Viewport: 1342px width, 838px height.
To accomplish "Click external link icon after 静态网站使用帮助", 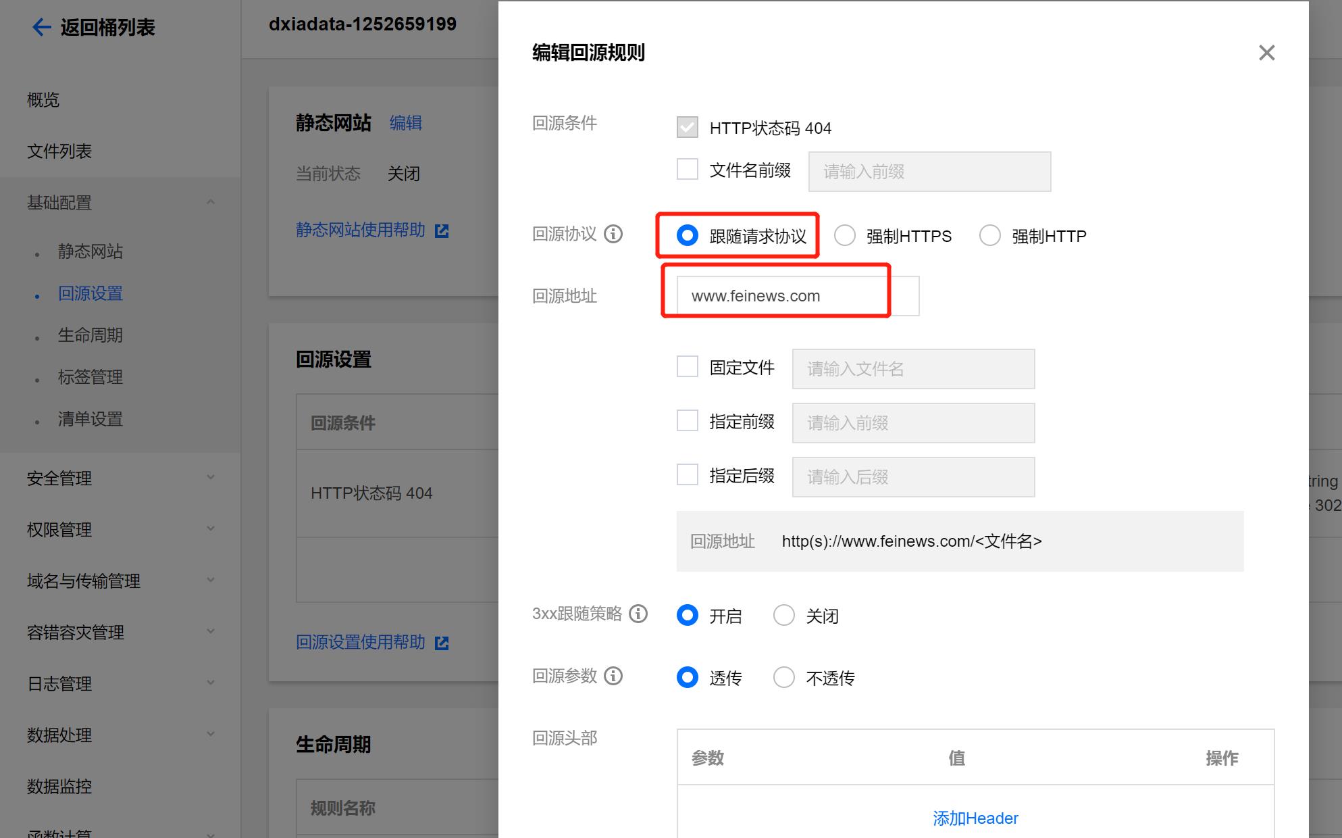I will click(442, 231).
